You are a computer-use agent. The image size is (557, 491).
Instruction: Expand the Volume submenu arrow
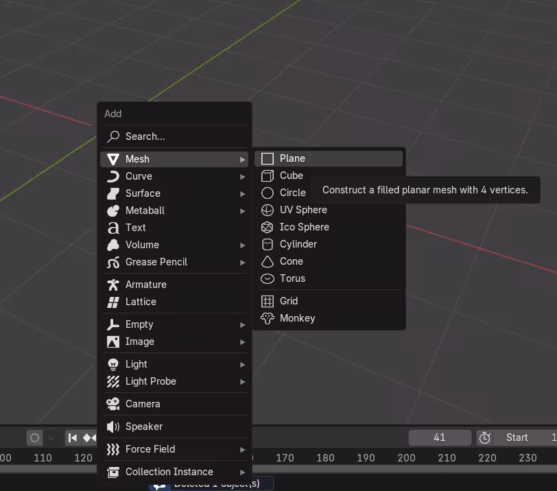point(242,245)
